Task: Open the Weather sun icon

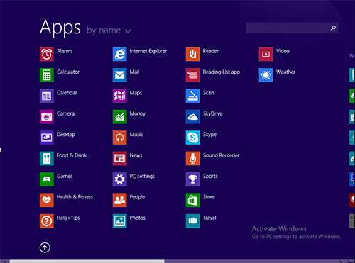Action: (266, 75)
